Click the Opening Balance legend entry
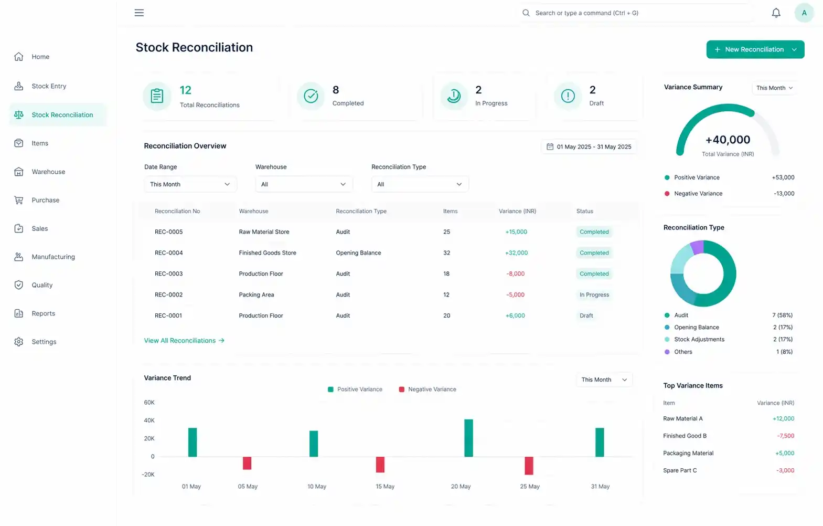Viewport: 823px width, 526px height. (696, 328)
